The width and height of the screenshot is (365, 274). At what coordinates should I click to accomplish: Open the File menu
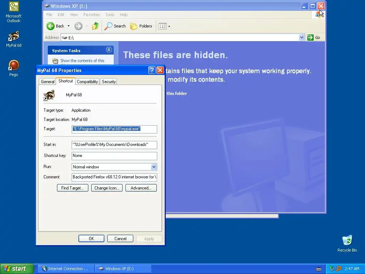point(49,15)
